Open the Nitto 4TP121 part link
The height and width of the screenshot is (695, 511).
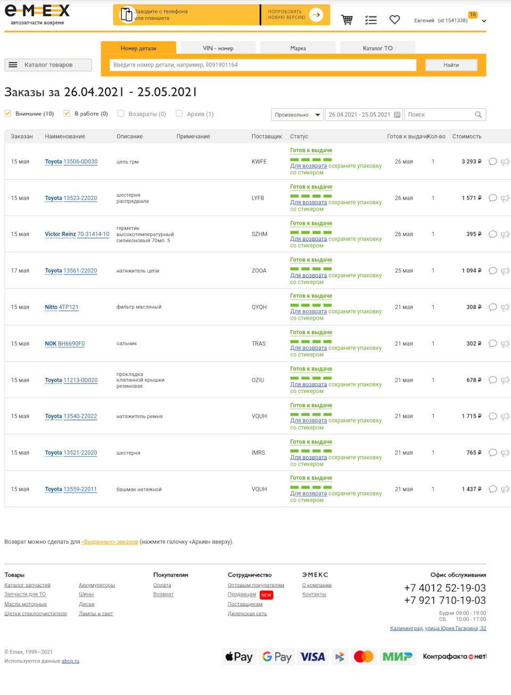pyautogui.click(x=62, y=307)
